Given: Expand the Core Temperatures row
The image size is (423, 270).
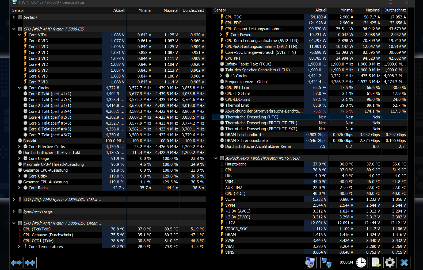Looking at the screenshot, I should click(x=19, y=246).
